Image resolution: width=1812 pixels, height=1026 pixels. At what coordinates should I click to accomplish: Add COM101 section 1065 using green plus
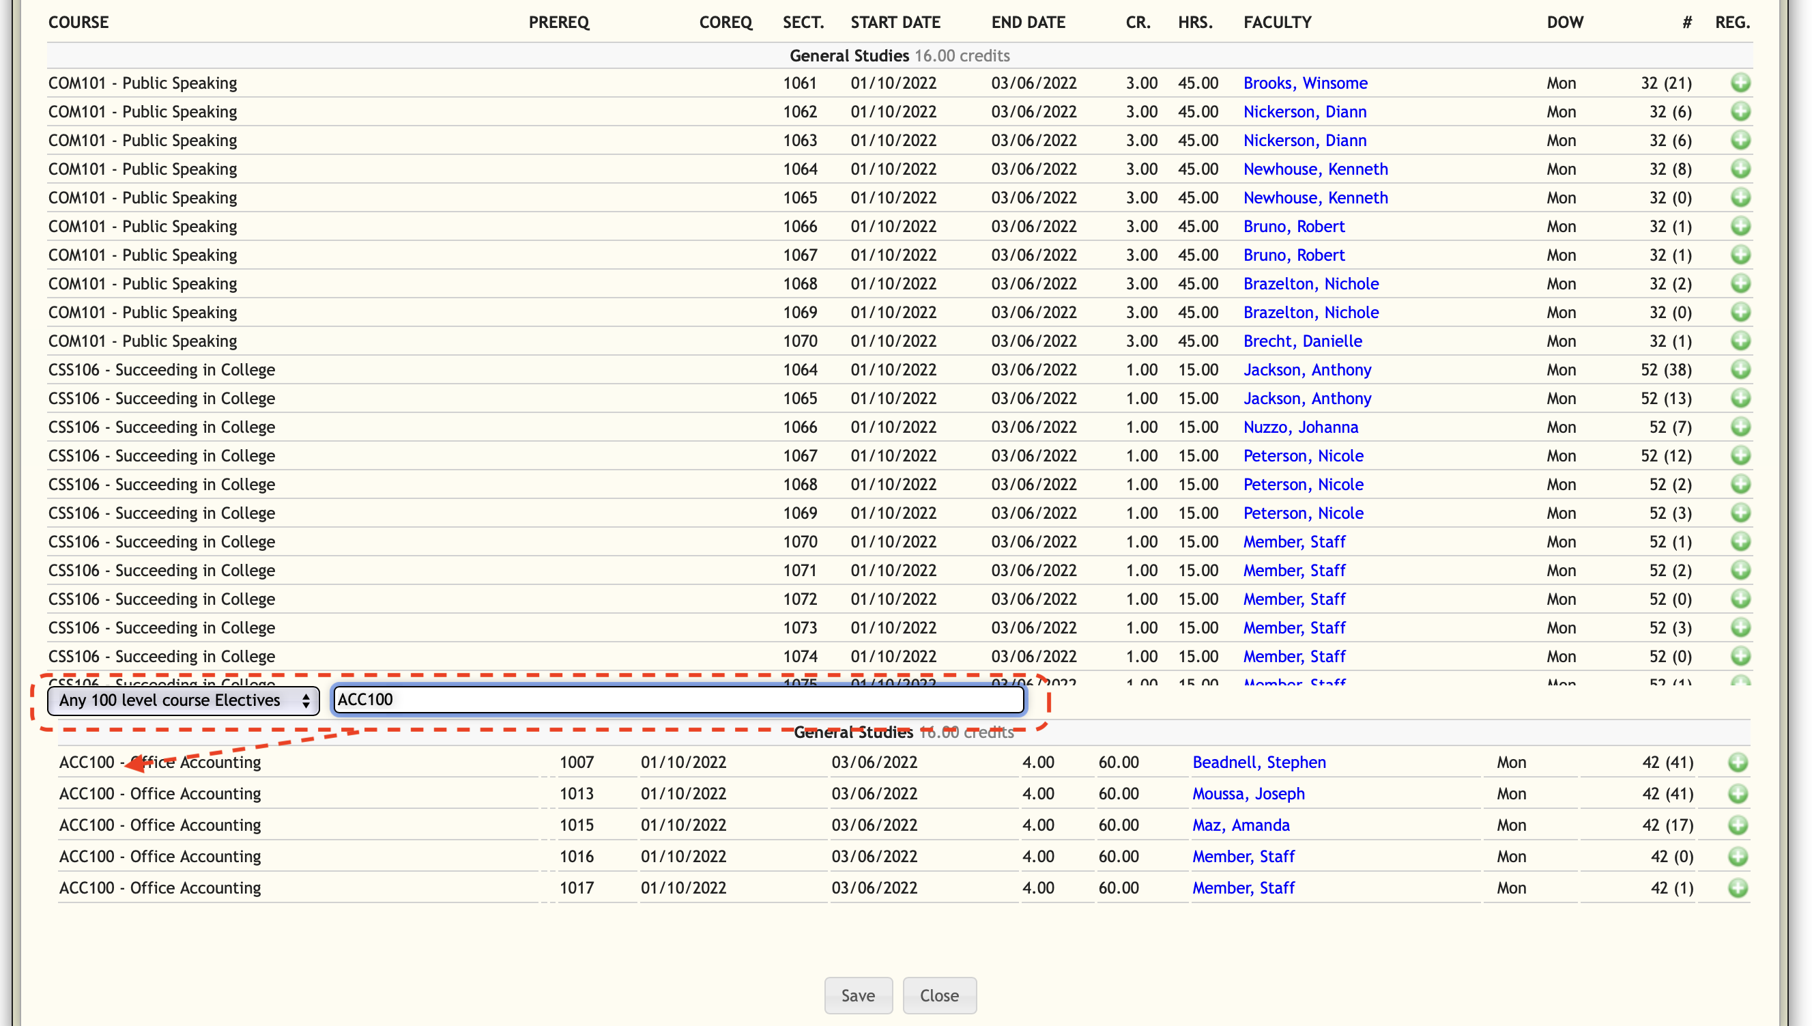(x=1740, y=198)
